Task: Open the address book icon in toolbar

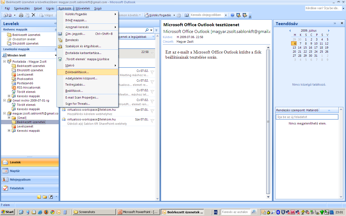Action: coord(187,15)
